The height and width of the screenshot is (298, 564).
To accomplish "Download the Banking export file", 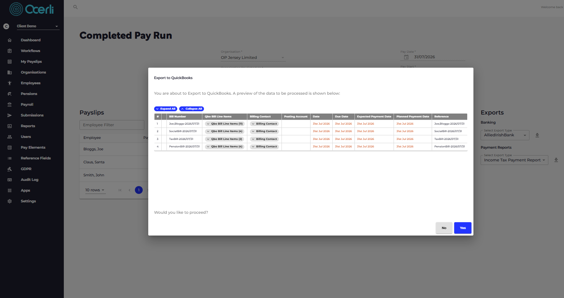I will tap(537, 135).
